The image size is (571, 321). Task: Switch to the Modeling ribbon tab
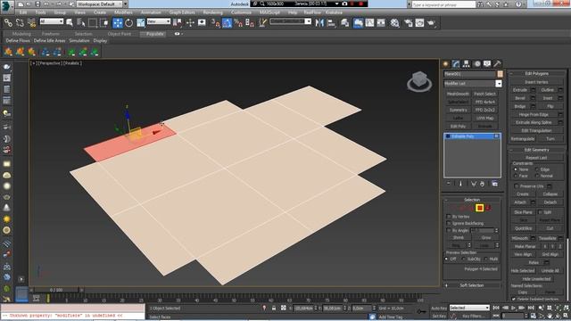click(21, 34)
